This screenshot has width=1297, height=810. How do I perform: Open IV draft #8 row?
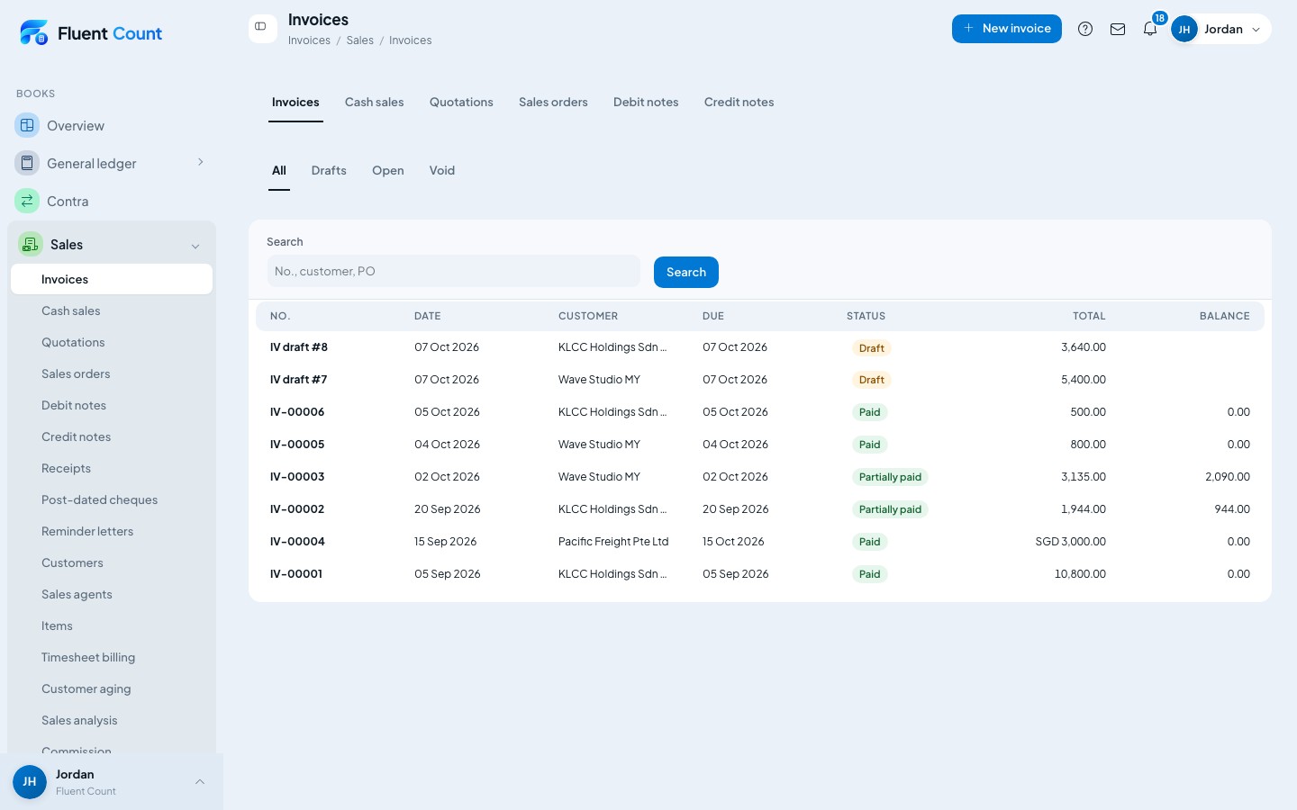coord(759,347)
